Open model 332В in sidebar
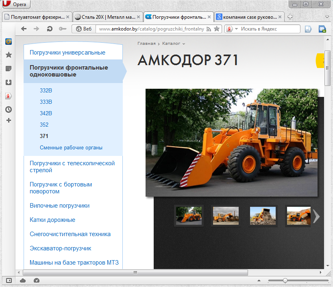 coord(46,90)
